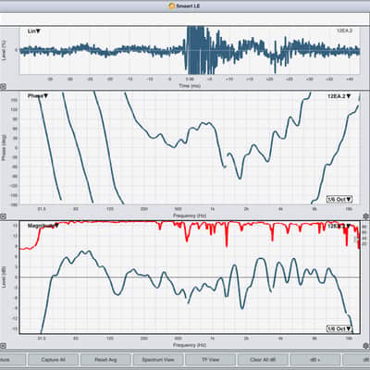The height and width of the screenshot is (370, 370).
Task: Change 1/6 Oct smoothing in the magnitude plot
Action: coord(339,328)
